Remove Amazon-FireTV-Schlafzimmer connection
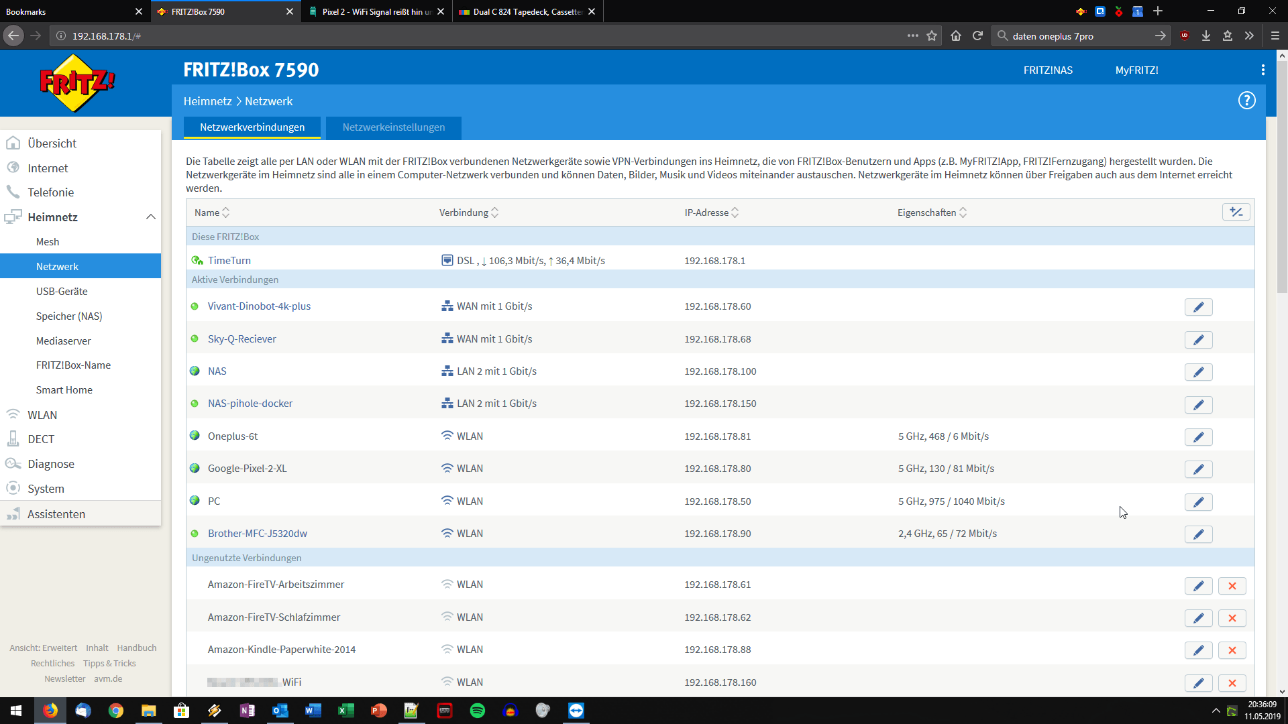Viewport: 1288px width, 724px height. (1232, 618)
